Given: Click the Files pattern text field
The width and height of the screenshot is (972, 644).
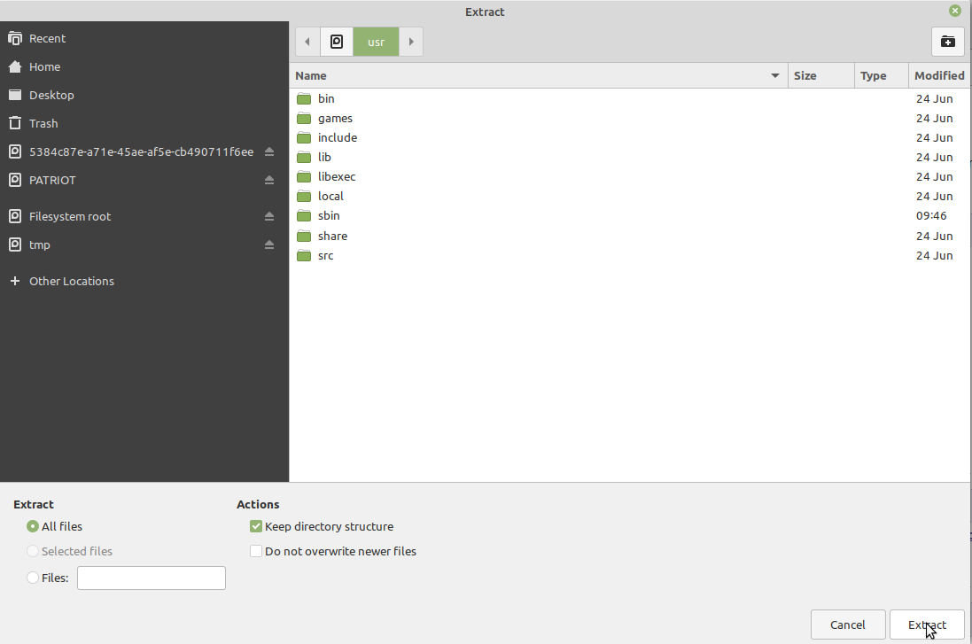Looking at the screenshot, I should coord(152,578).
